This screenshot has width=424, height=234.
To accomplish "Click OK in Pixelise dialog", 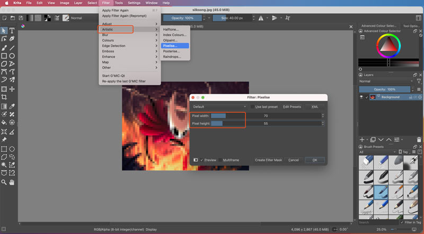I will [315, 160].
